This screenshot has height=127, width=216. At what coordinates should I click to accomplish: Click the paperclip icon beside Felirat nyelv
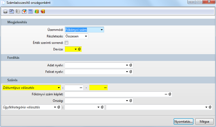point(131,71)
